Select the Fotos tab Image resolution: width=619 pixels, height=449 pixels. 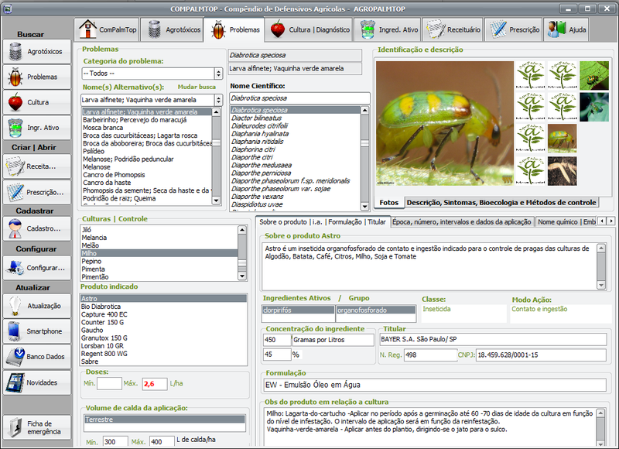(x=389, y=203)
